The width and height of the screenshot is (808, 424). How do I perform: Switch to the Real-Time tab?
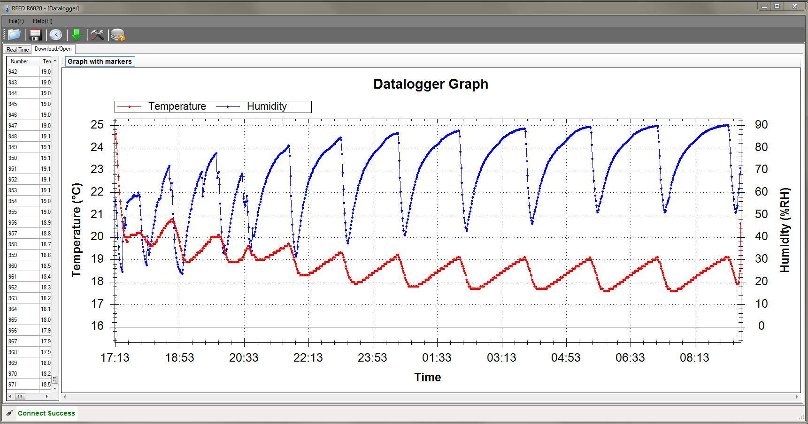click(x=17, y=50)
